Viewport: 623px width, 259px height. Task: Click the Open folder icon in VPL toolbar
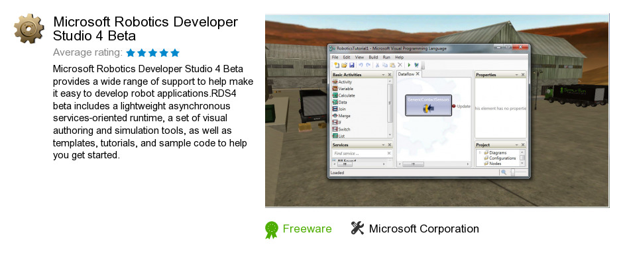pyautogui.click(x=344, y=65)
